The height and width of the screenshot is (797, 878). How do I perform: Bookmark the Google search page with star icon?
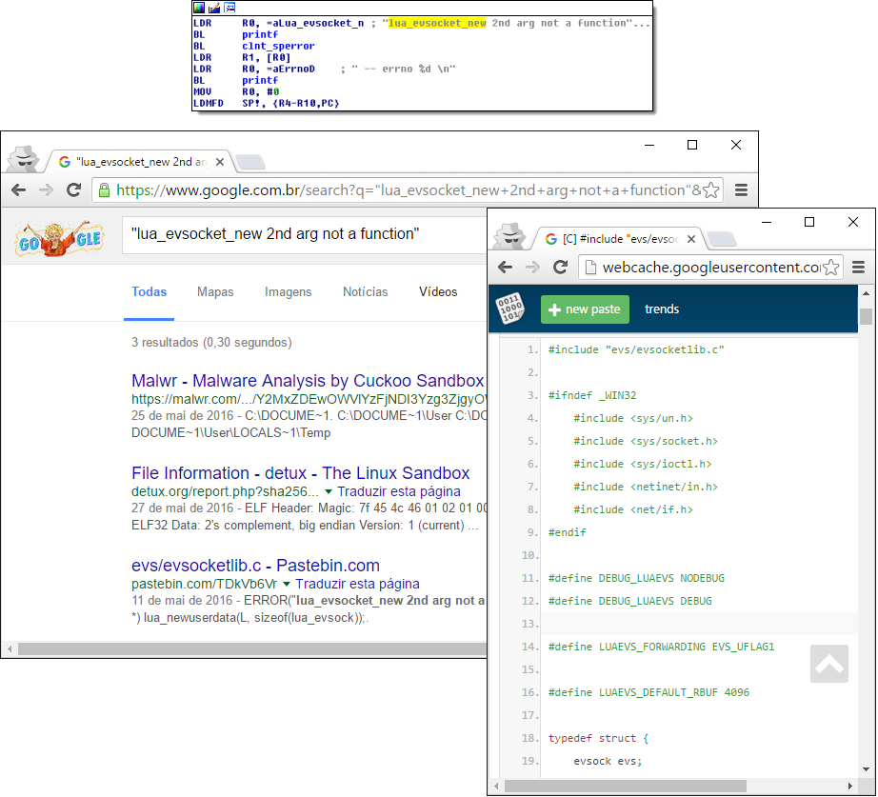pyautogui.click(x=710, y=189)
